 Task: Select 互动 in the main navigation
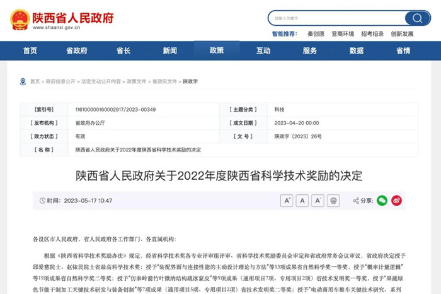pos(263,50)
